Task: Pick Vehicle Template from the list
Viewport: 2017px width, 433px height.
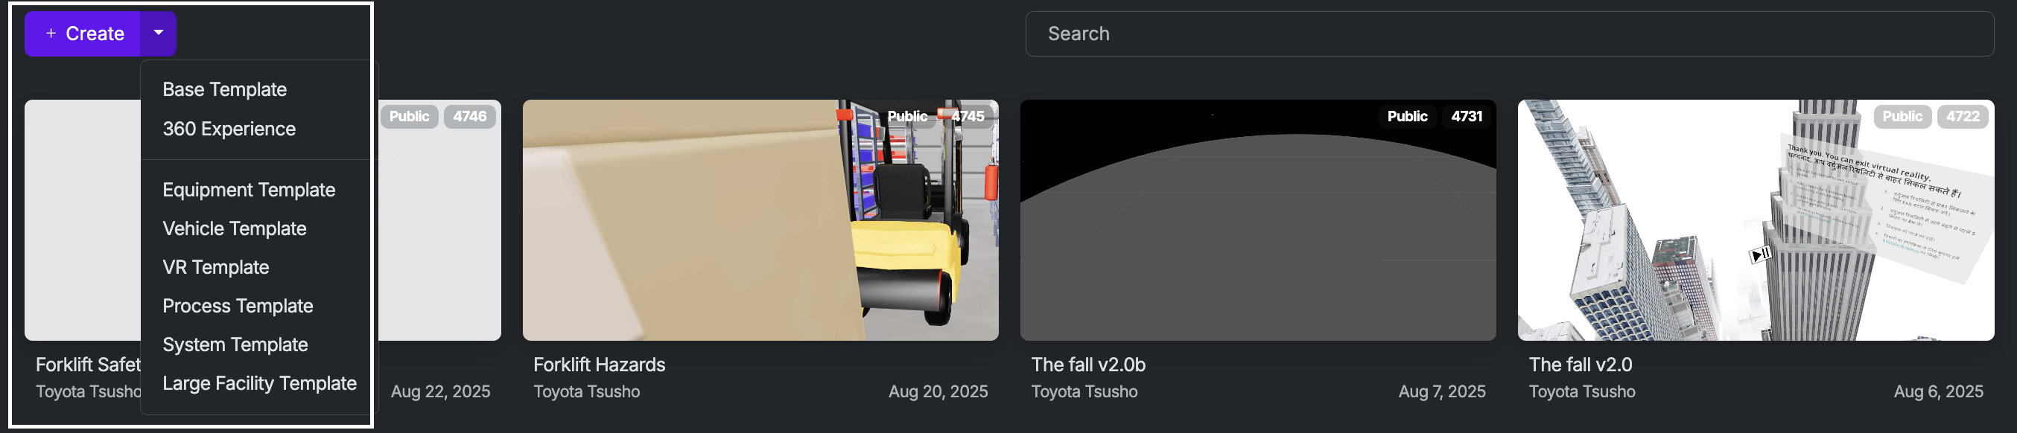Action: click(x=234, y=229)
